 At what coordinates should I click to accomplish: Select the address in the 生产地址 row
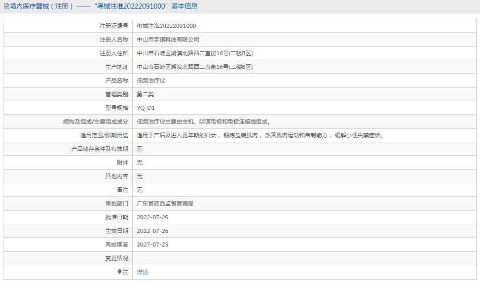(195, 67)
